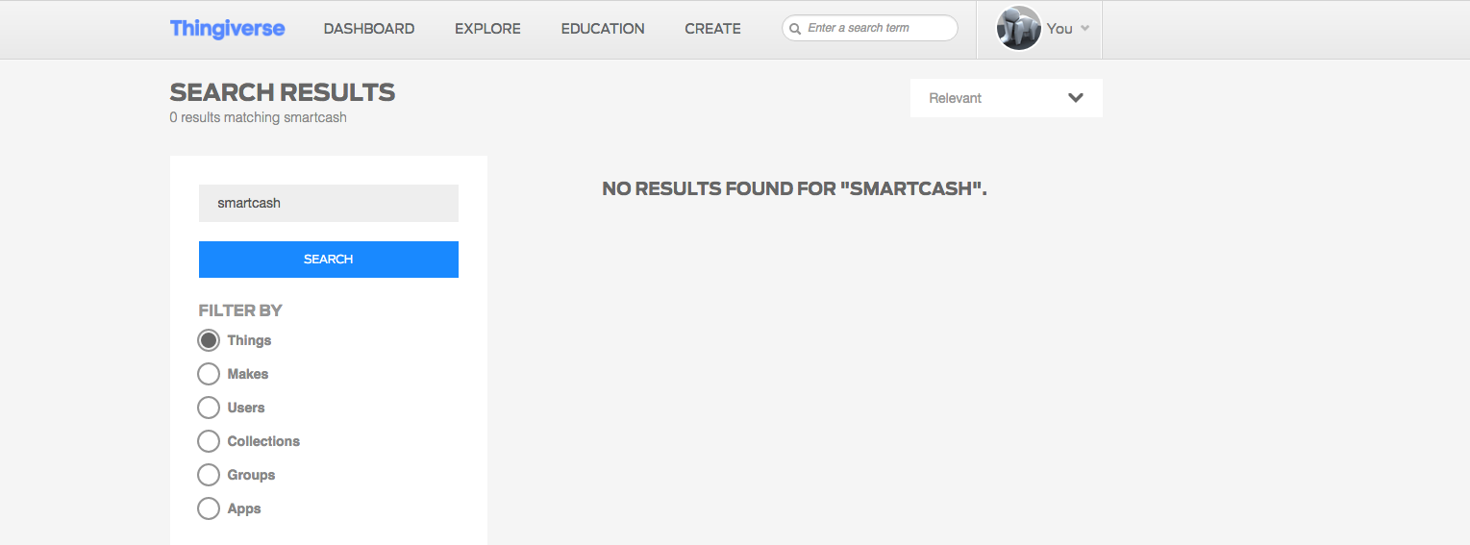This screenshot has width=1470, height=545.
Task: Click the You account label
Action: pyautogui.click(x=1059, y=29)
